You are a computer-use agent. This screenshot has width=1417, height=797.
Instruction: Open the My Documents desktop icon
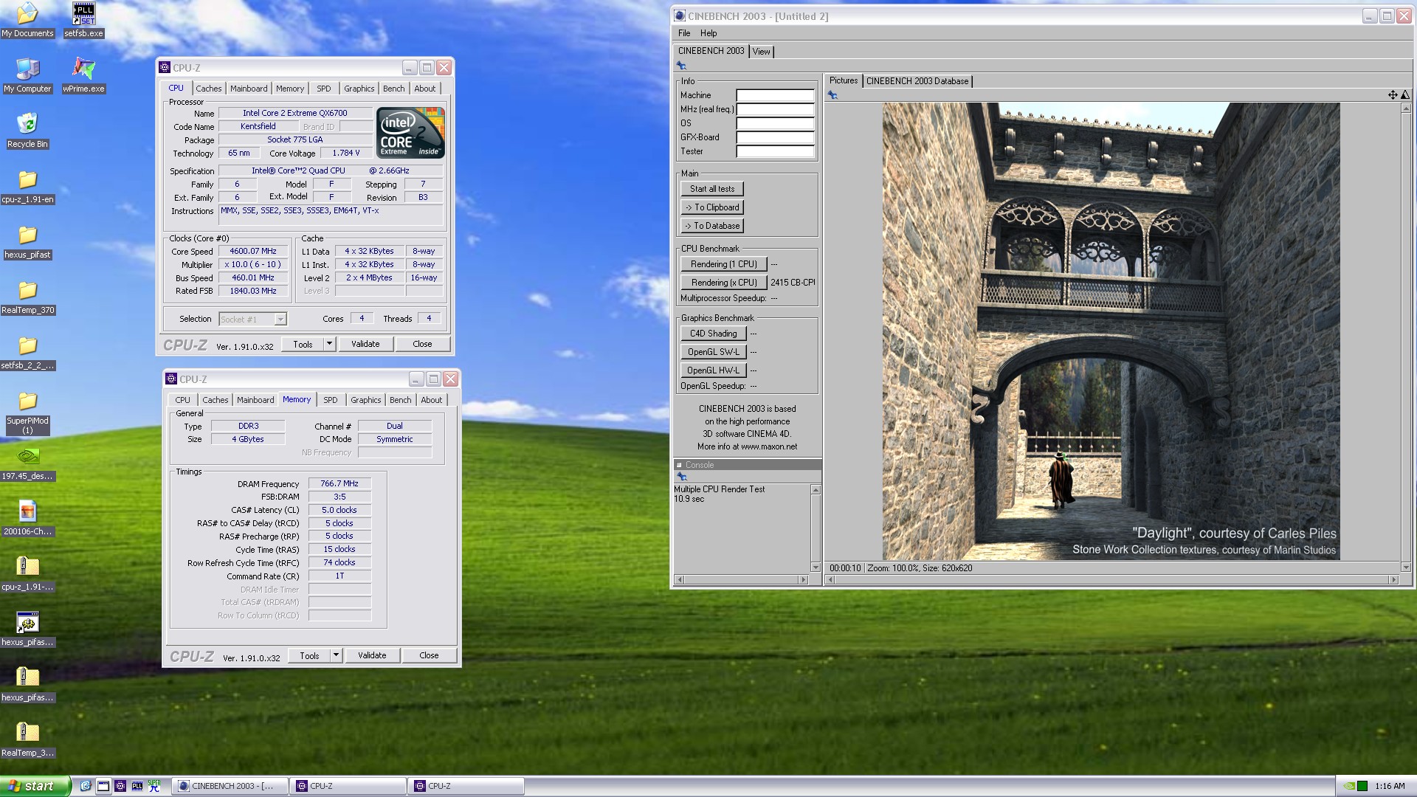click(27, 19)
